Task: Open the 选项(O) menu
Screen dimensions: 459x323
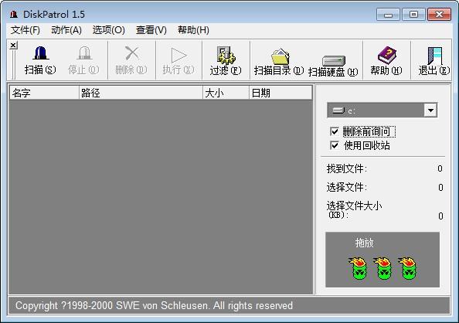Action: (109, 30)
